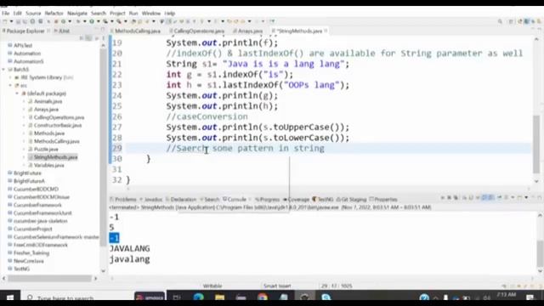This screenshot has width=544, height=306.
Task: Open the Navigate menu
Action: coord(77,14)
